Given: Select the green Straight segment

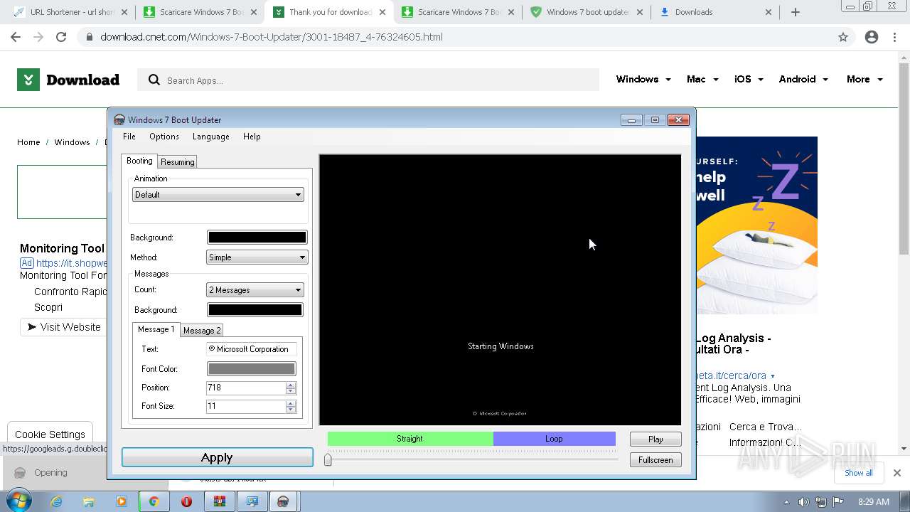Looking at the screenshot, I should tap(410, 439).
